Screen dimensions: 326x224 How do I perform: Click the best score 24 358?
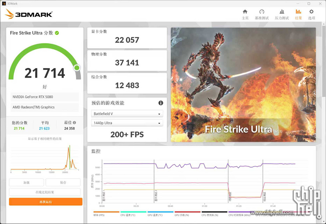point(70,128)
